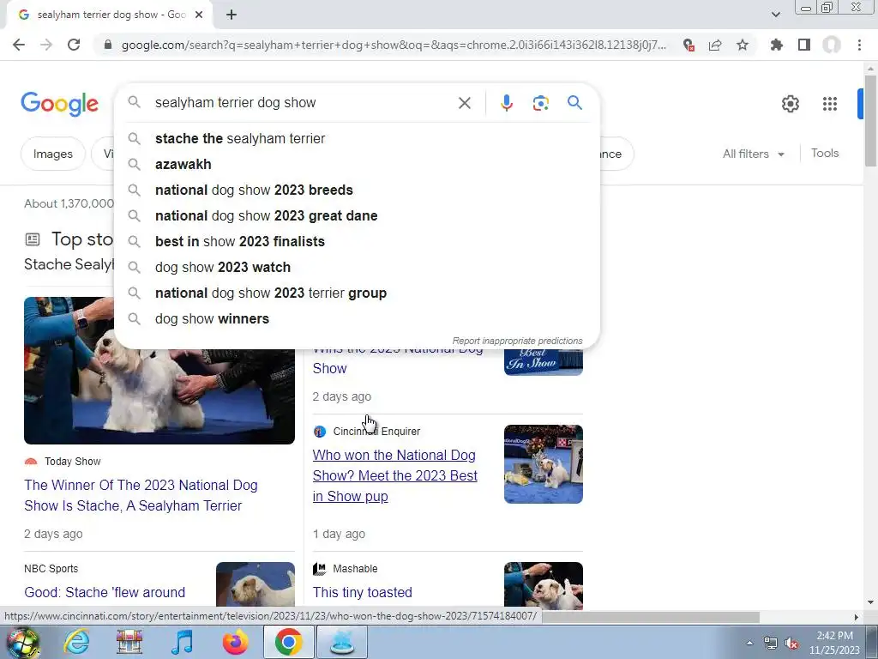
Task: Select 'national dog show 2023 terrier group' suggestion
Action: [356, 293]
